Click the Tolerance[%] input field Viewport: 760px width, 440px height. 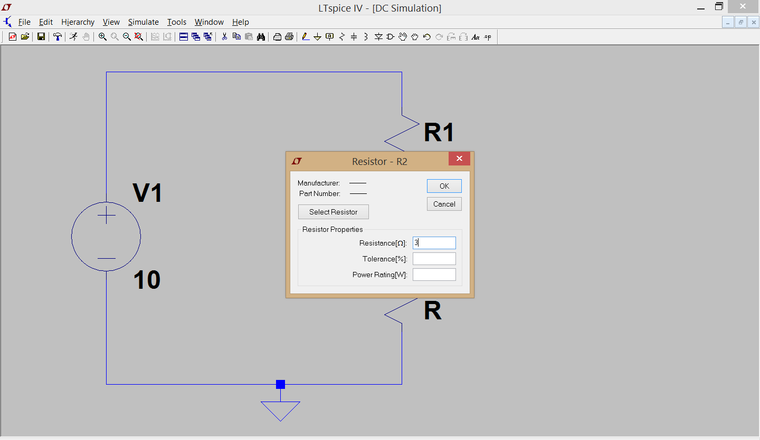pyautogui.click(x=434, y=259)
